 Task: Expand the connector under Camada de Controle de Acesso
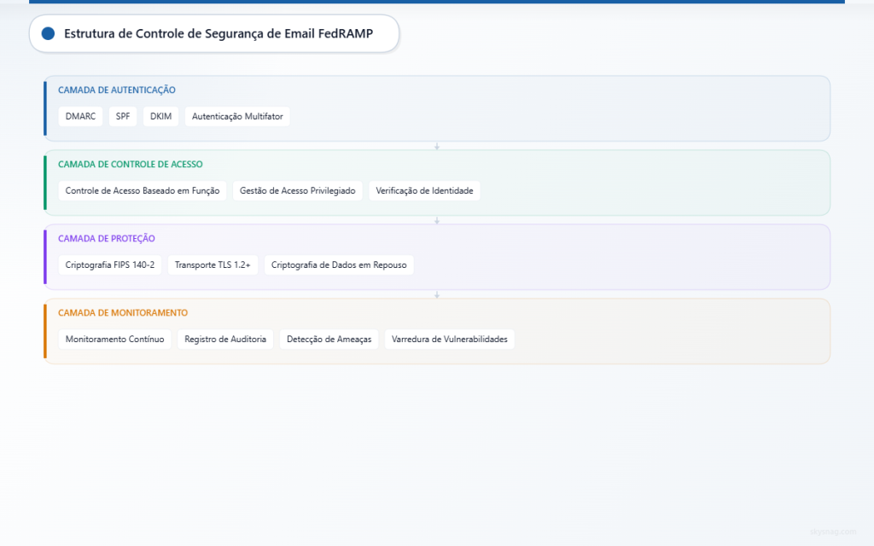(437, 219)
